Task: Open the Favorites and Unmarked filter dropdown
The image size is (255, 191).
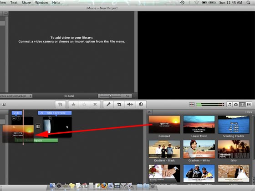Action: [x=16, y=96]
